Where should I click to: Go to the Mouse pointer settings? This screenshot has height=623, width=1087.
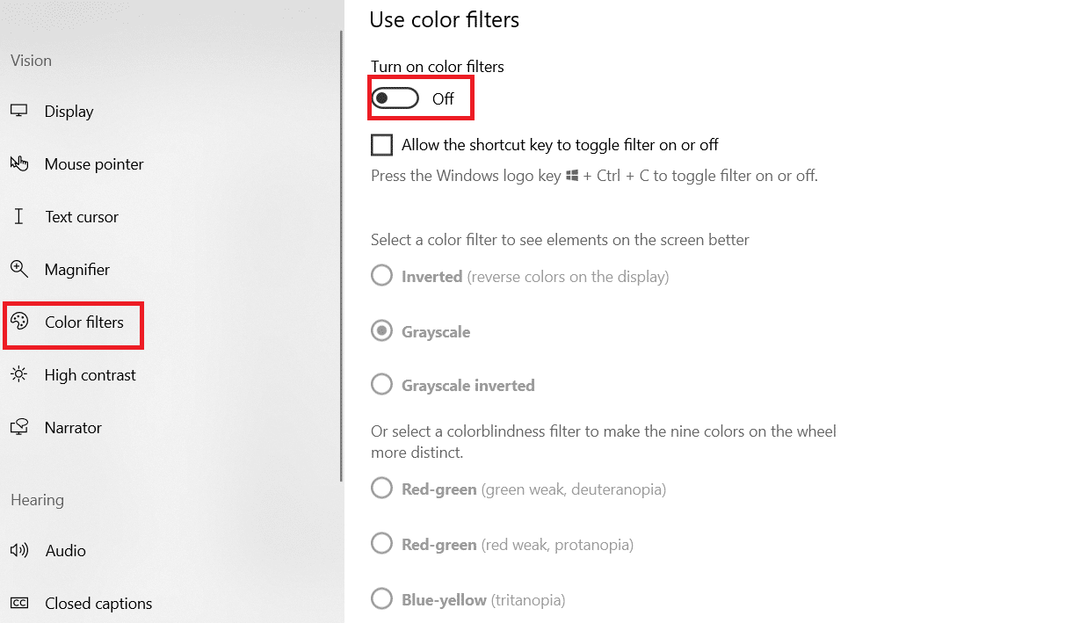[94, 164]
